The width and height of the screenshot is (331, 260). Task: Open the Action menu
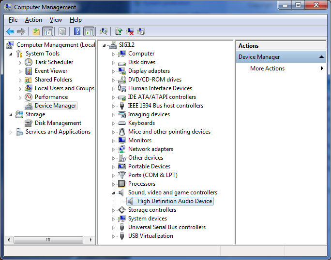tap(33, 20)
